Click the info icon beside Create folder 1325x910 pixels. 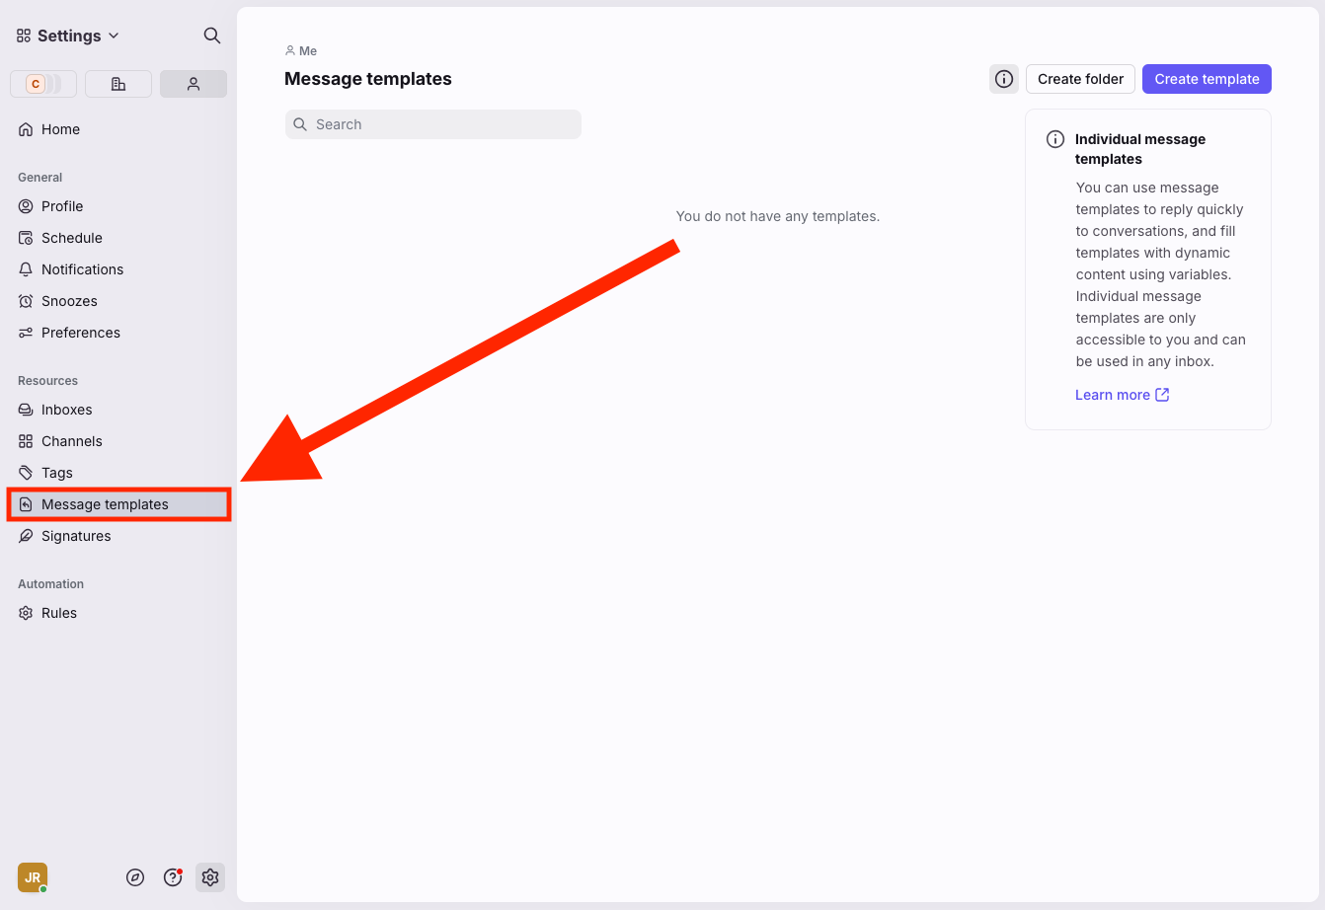tap(1004, 79)
